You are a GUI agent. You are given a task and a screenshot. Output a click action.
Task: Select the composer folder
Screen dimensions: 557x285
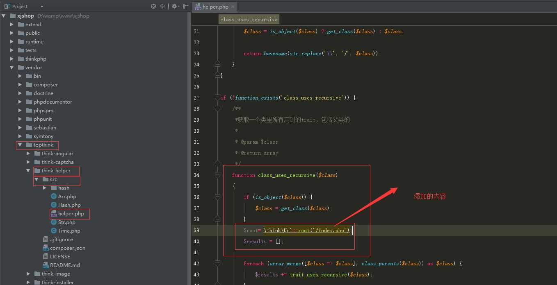click(x=46, y=85)
